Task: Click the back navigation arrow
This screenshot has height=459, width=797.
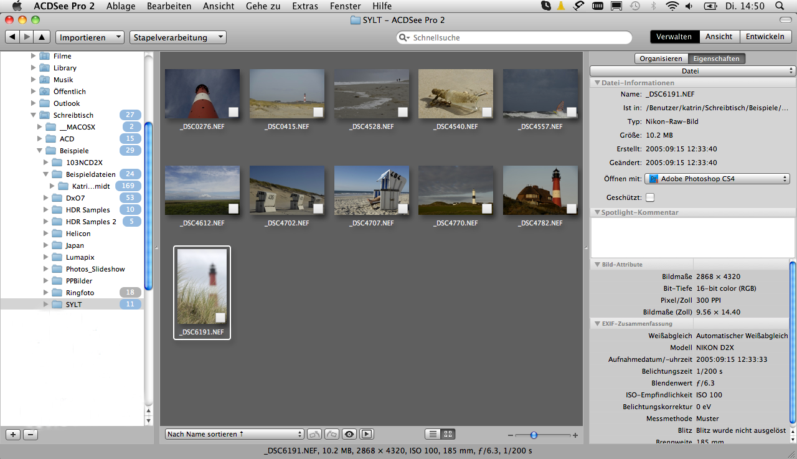Action: tap(12, 37)
